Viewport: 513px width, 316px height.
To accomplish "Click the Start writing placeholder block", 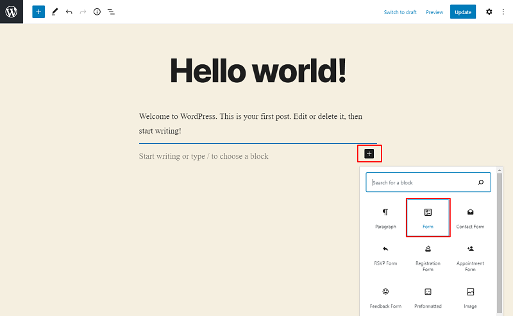I will 203,156.
